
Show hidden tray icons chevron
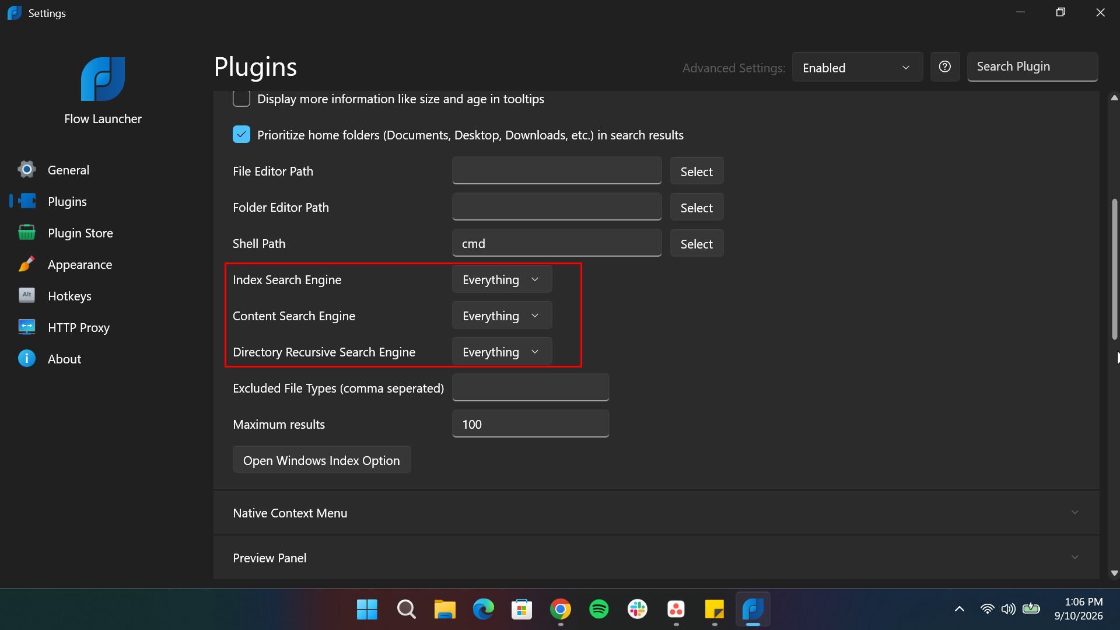pos(959,610)
